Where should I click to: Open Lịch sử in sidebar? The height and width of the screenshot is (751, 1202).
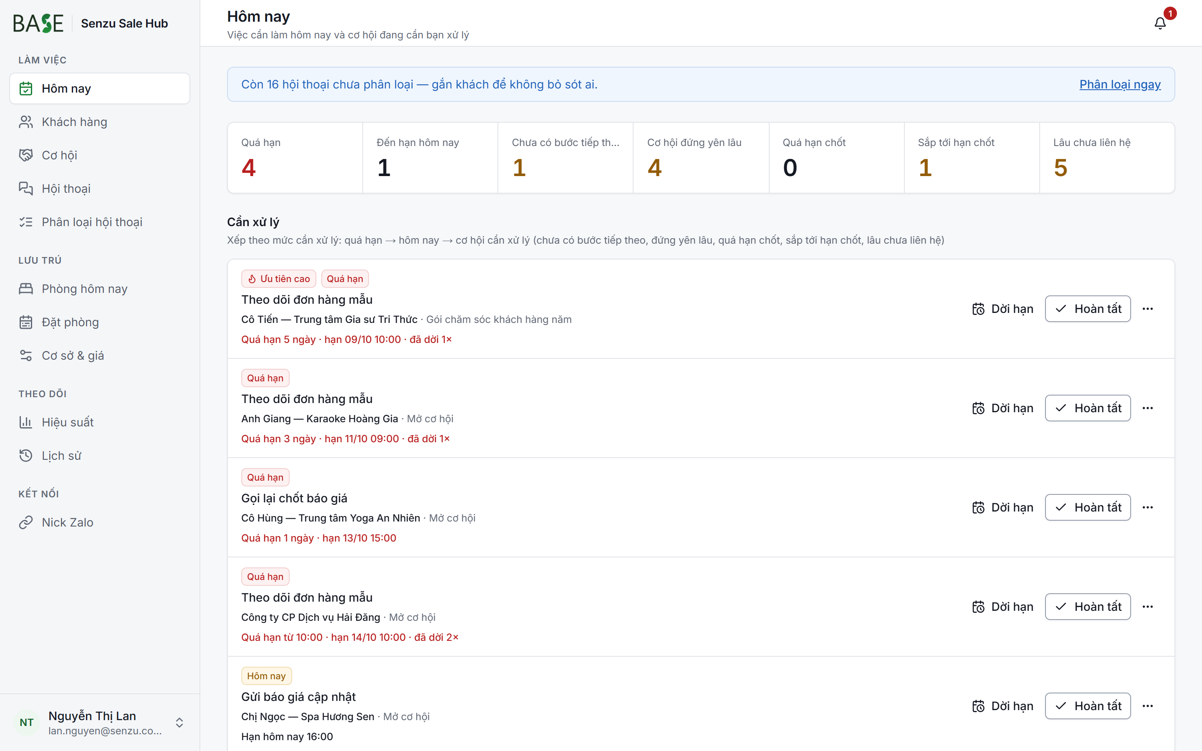tap(100, 456)
